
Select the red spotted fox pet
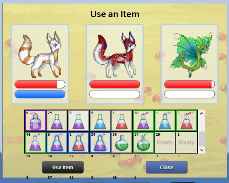pyautogui.click(x=115, y=64)
